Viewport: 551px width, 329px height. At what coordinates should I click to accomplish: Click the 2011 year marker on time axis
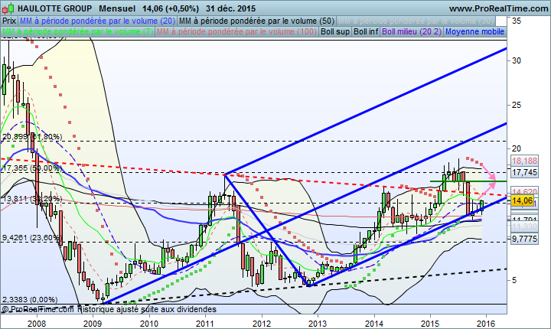205,324
